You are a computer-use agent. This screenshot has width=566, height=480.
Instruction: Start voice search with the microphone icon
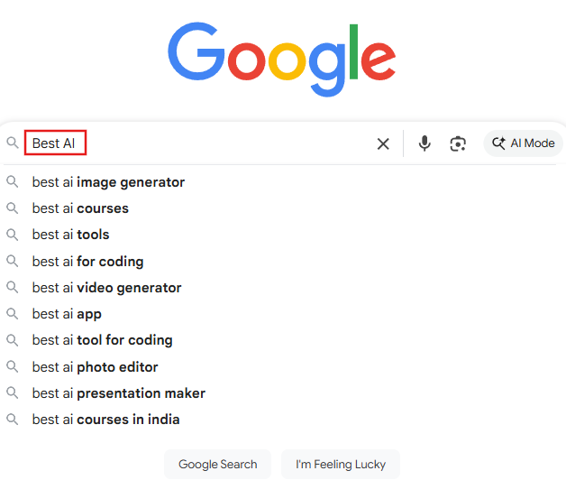pos(424,143)
